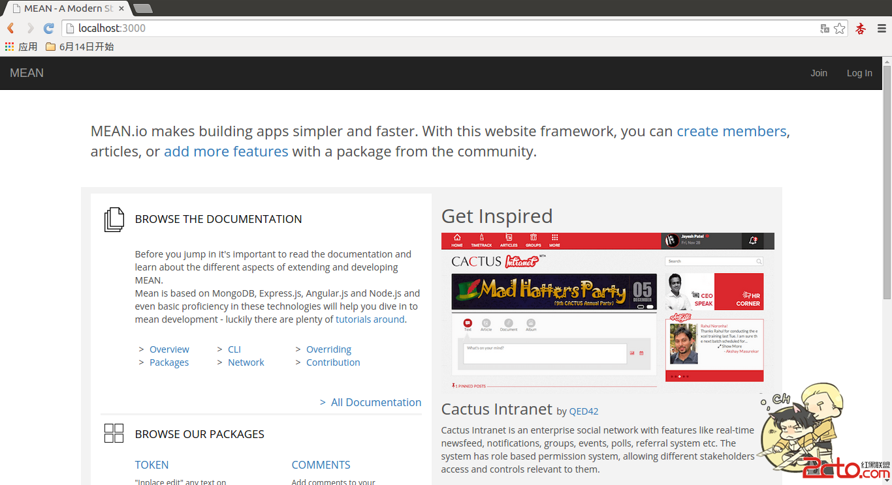
Task: Open Chrome hamburger menu
Action: (882, 28)
